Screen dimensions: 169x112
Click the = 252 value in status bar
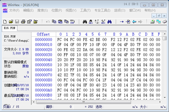(x=89, y=107)
